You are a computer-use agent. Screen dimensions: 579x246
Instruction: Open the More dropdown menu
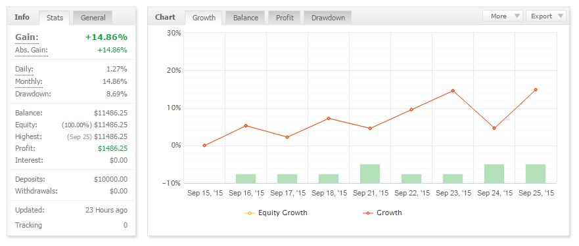coord(503,16)
